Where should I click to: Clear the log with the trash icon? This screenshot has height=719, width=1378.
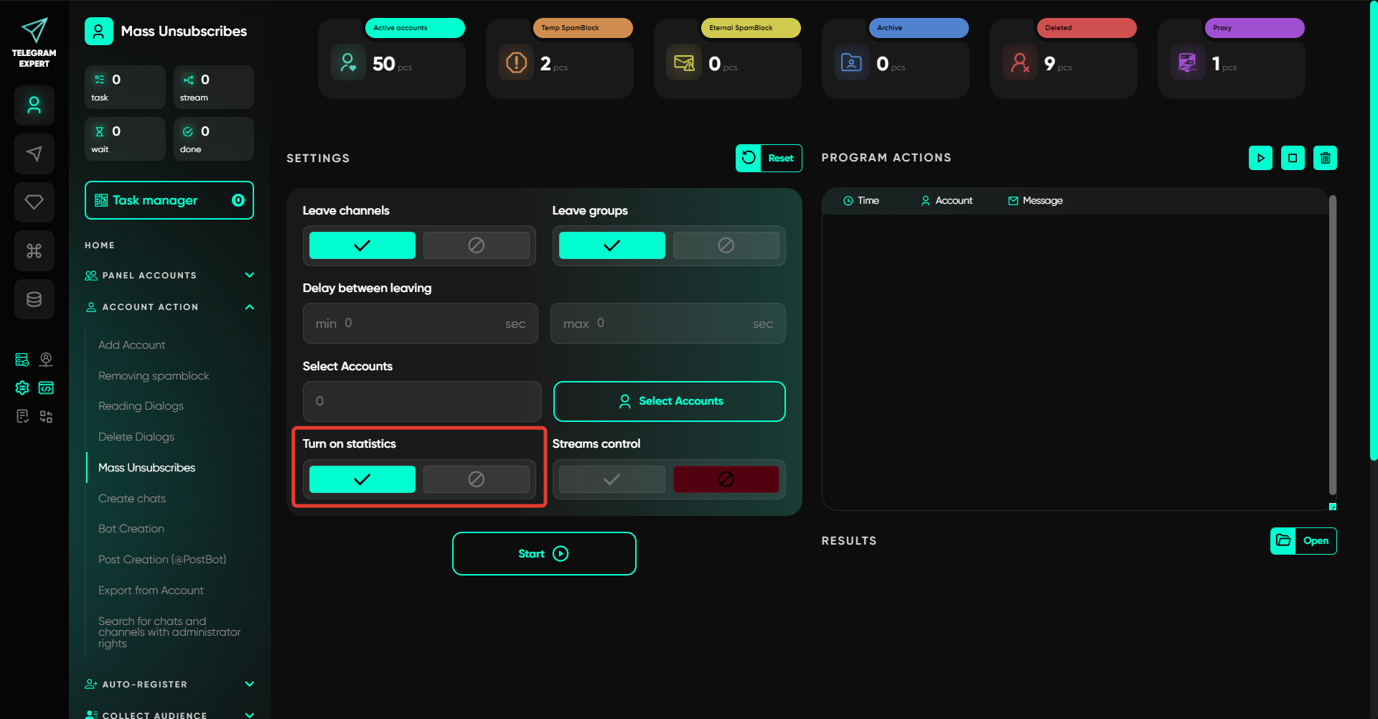[1325, 158]
